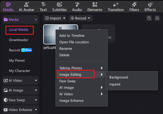Expand the AI Image section arrow

pos(36,90)
